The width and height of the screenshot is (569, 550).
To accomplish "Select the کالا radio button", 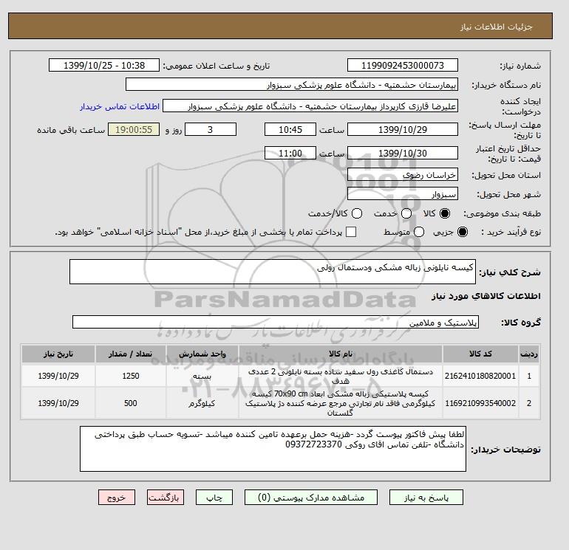I will (x=445, y=213).
